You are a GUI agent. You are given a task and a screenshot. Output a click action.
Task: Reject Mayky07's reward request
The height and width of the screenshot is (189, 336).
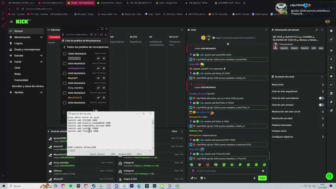tap(104, 78)
